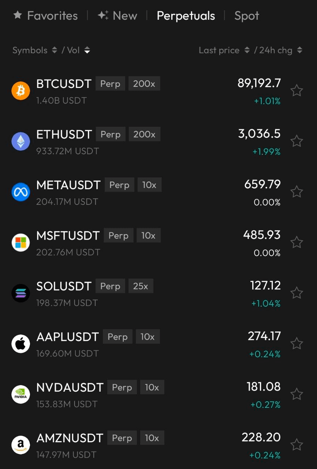Click the 200x leverage badge on BTCUSDT
The image size is (317, 469).
pyautogui.click(x=144, y=84)
